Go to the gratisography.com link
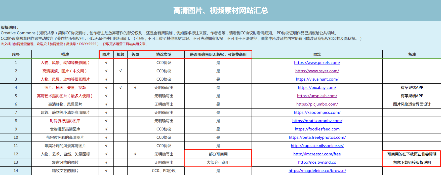This screenshot has height=175, width=441. [x=317, y=121]
